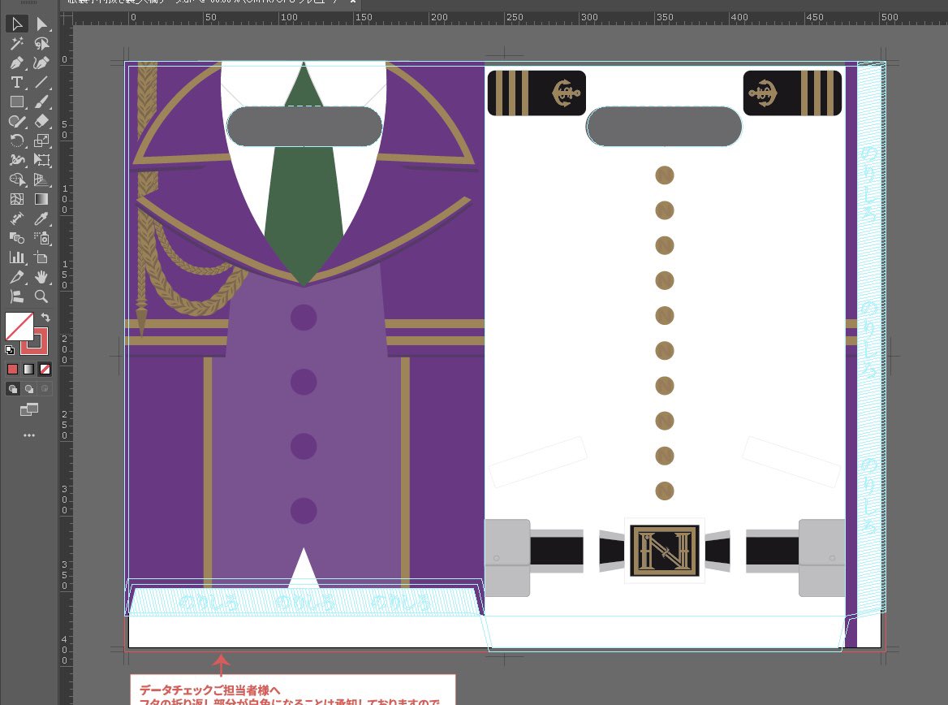The height and width of the screenshot is (705, 948).
Task: Select the Artboard tool
Action: click(41, 257)
